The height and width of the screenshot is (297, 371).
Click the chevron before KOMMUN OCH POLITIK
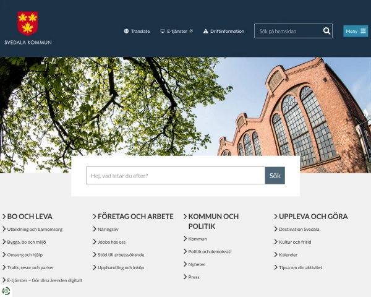point(185,216)
